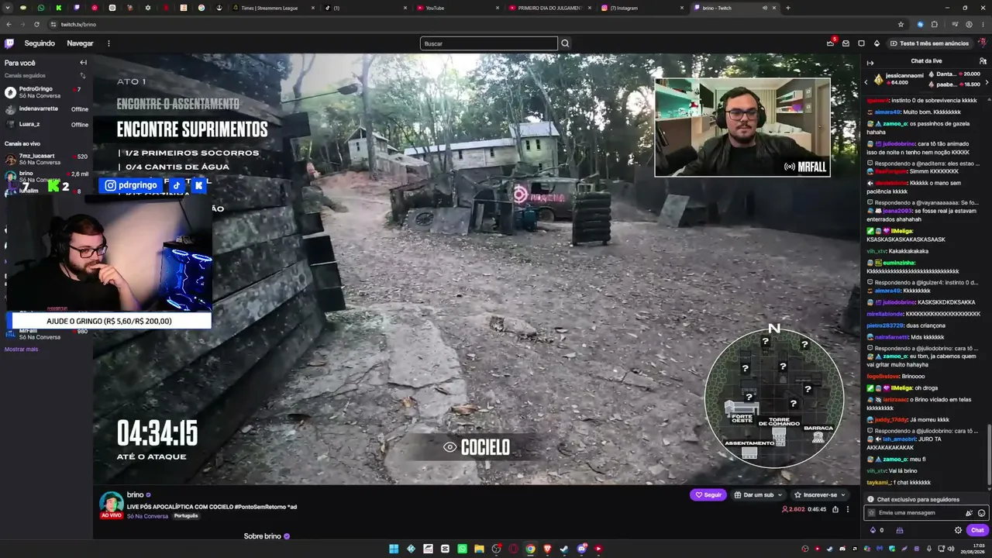Open the stream more-options menu
992x558 pixels.
tap(848, 509)
